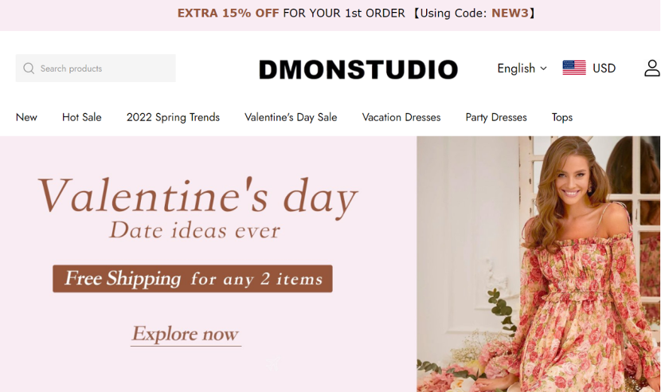Screen dimensions: 661x392
Task: Go to 2022 Spring Trends
Action: 173,117
